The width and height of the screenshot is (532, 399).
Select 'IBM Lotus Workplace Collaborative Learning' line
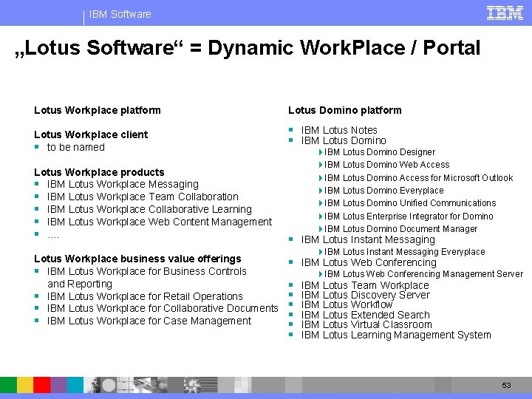point(149,209)
